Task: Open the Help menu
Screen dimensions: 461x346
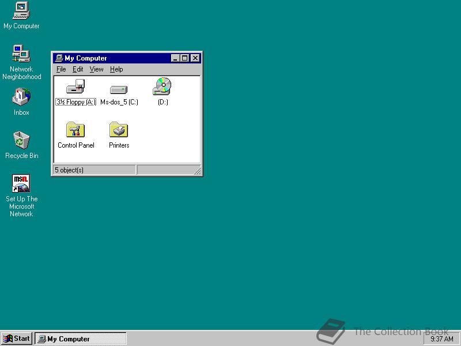Action: [116, 69]
